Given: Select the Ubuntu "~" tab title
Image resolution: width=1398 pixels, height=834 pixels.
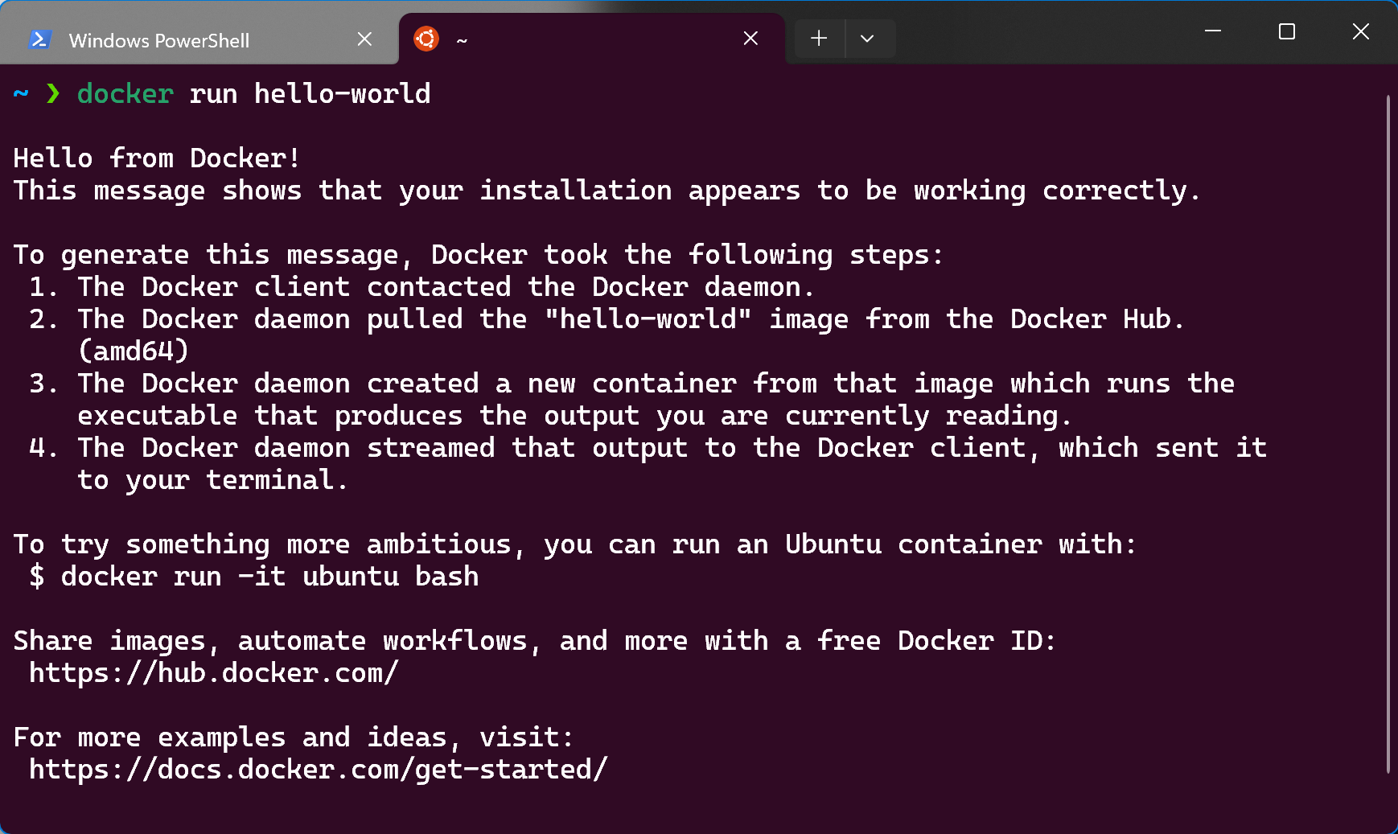Looking at the screenshot, I should 462,40.
